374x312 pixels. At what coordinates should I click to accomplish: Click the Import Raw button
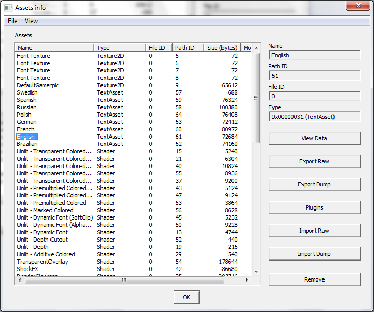[314, 231]
